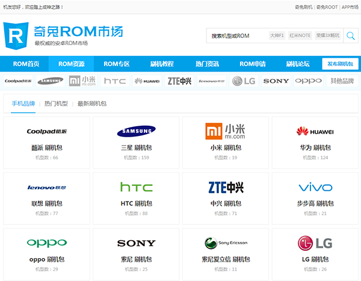Open the Huawei card logo
The height and width of the screenshot is (281, 361).
click(x=315, y=131)
